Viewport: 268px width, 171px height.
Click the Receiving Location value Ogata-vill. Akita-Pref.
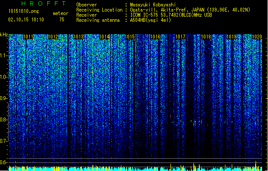tap(158, 10)
